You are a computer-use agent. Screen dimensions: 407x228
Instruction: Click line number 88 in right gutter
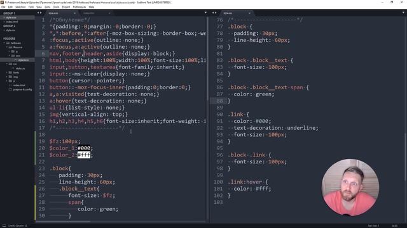click(219, 101)
